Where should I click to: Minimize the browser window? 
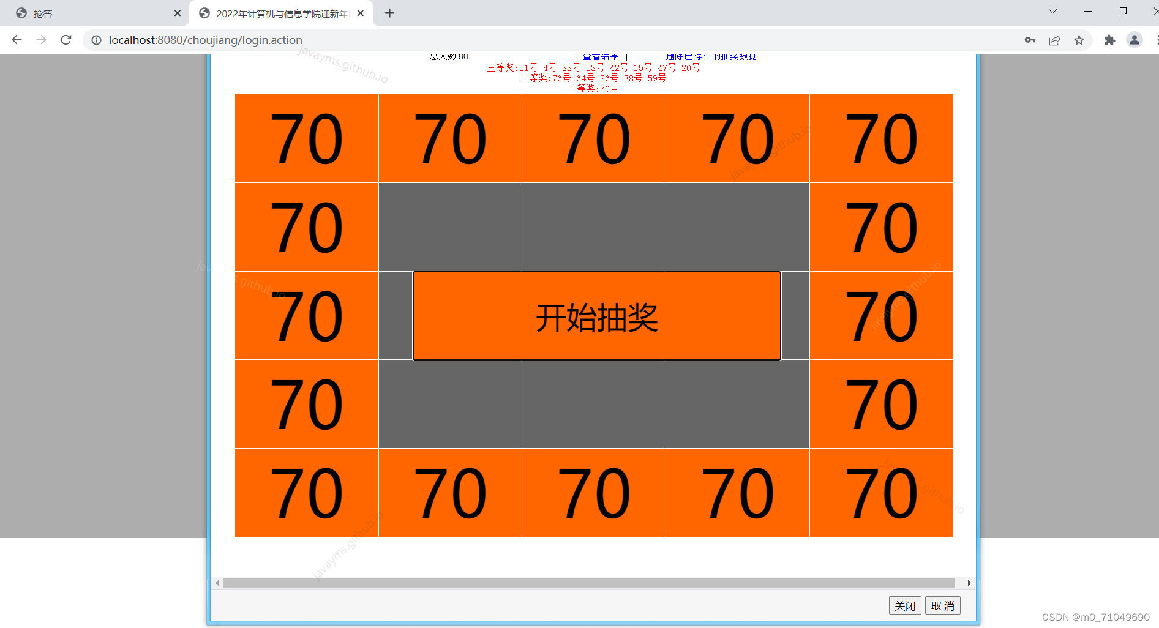pyautogui.click(x=1087, y=12)
